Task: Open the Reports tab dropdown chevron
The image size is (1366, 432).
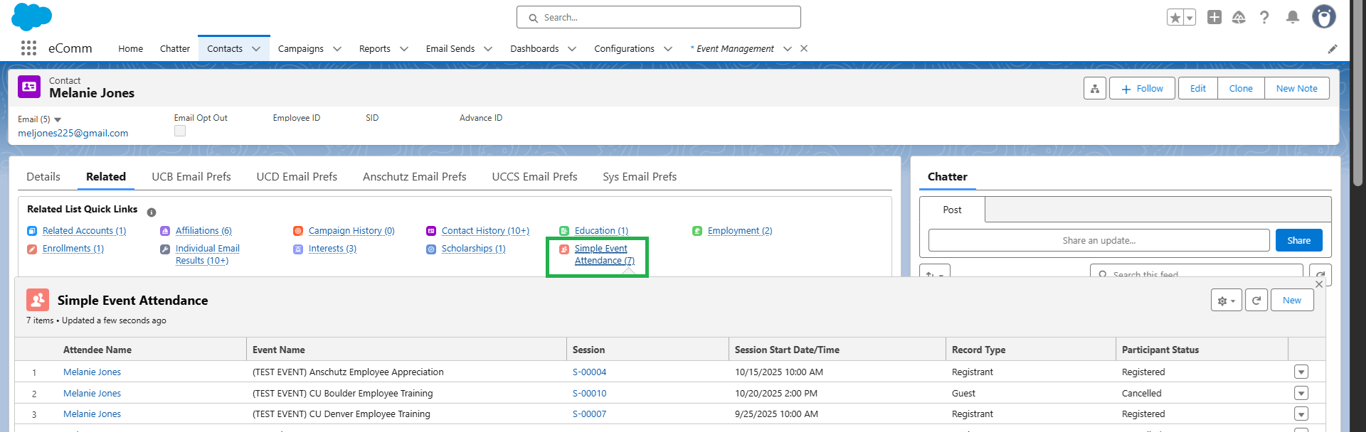Action: coord(404,48)
